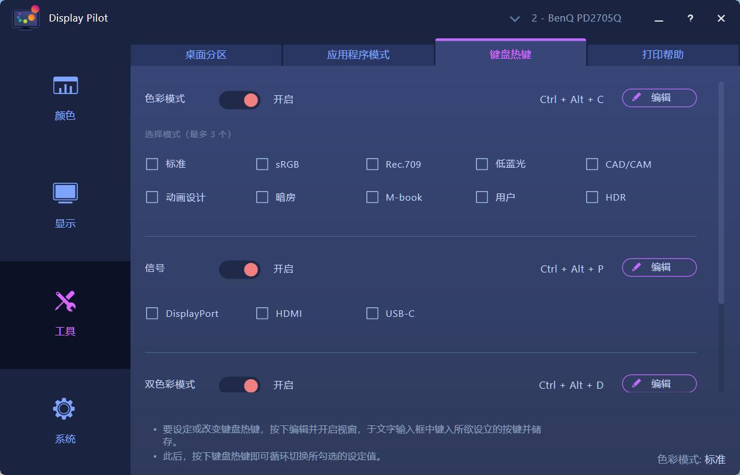Turn off the 信号 hotkey switch
The width and height of the screenshot is (740, 475).
239,269
